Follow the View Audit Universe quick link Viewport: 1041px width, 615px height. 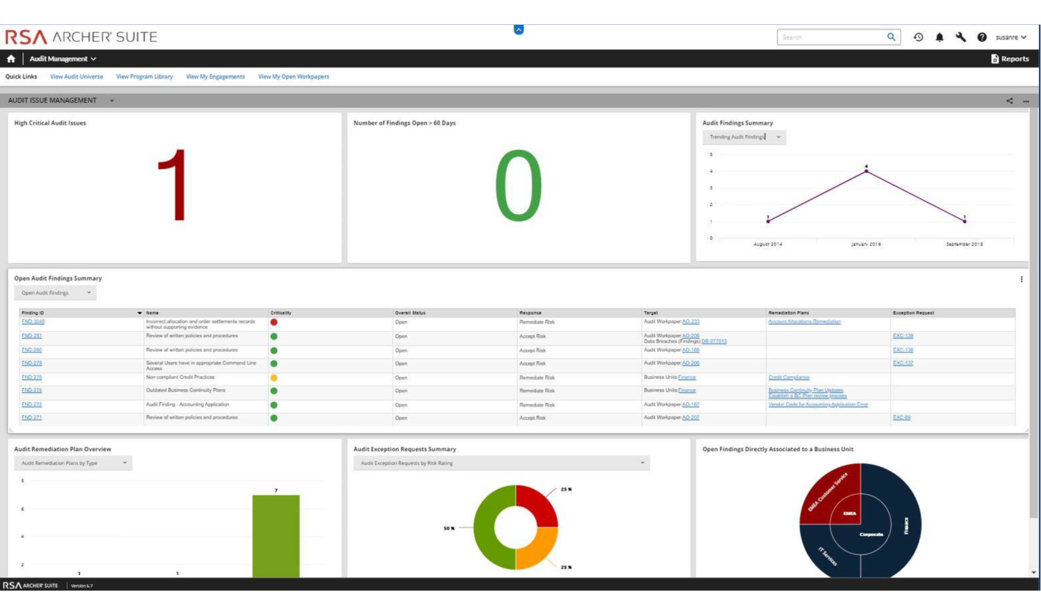point(76,77)
